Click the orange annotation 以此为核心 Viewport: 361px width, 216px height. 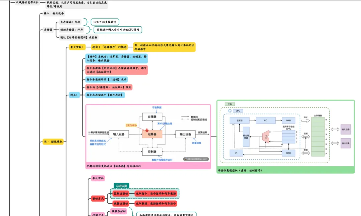(131, 125)
